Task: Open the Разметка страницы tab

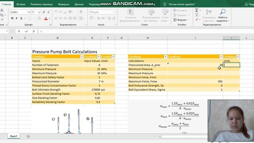Action: pyautogui.click(x=42, y=4)
